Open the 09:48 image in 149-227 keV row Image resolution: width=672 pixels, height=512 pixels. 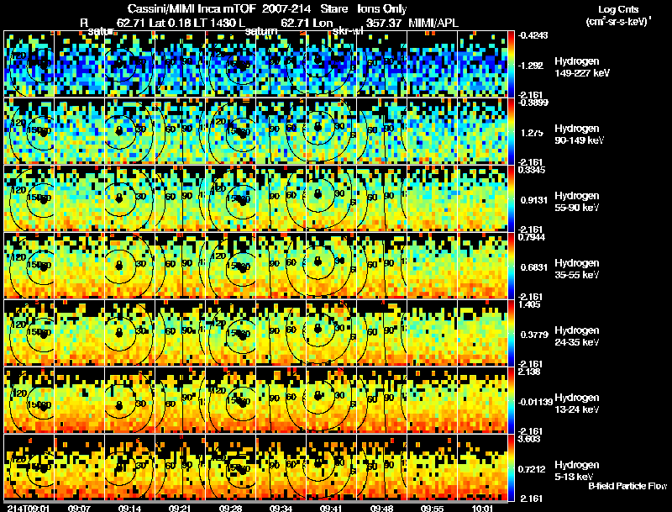click(382, 64)
